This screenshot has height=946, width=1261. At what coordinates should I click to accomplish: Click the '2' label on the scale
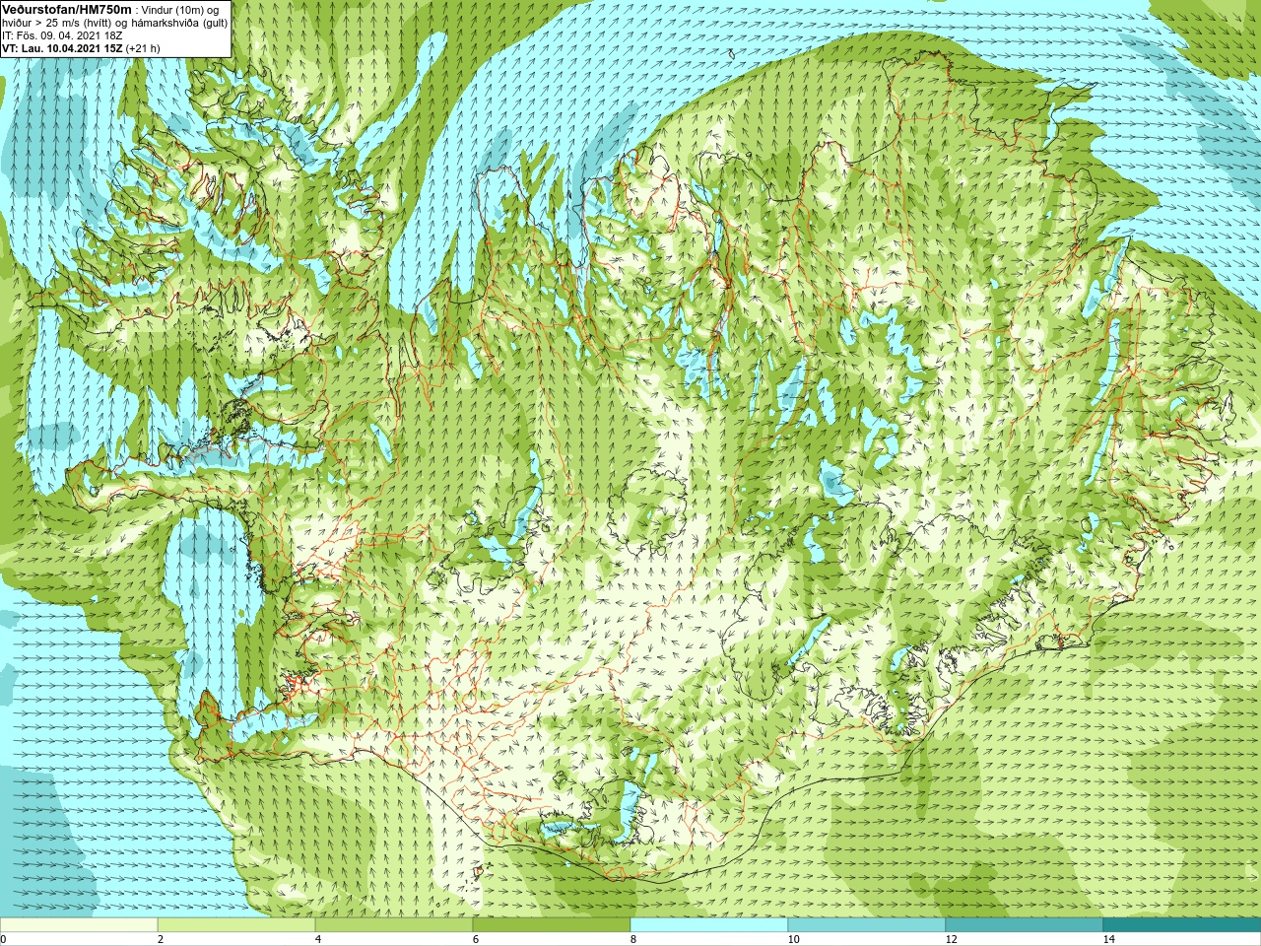coord(161,939)
